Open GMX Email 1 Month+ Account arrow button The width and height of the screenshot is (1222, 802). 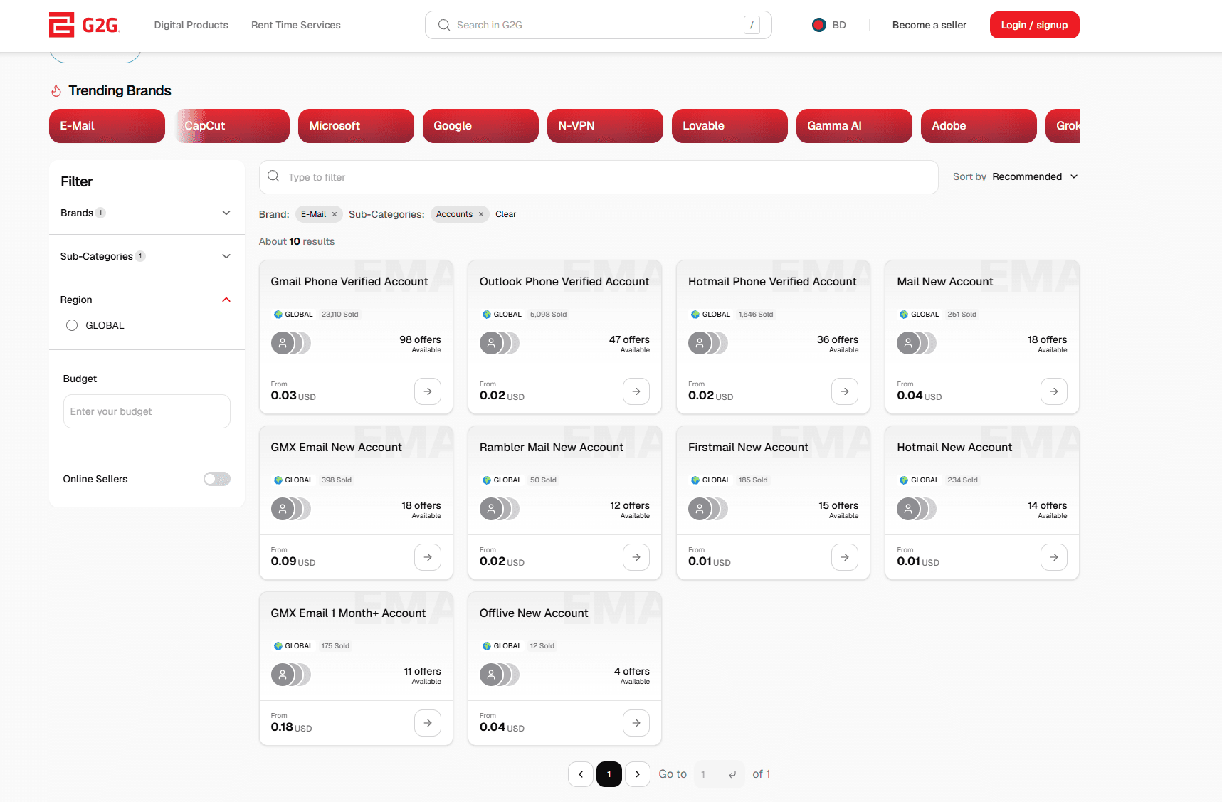click(x=428, y=723)
